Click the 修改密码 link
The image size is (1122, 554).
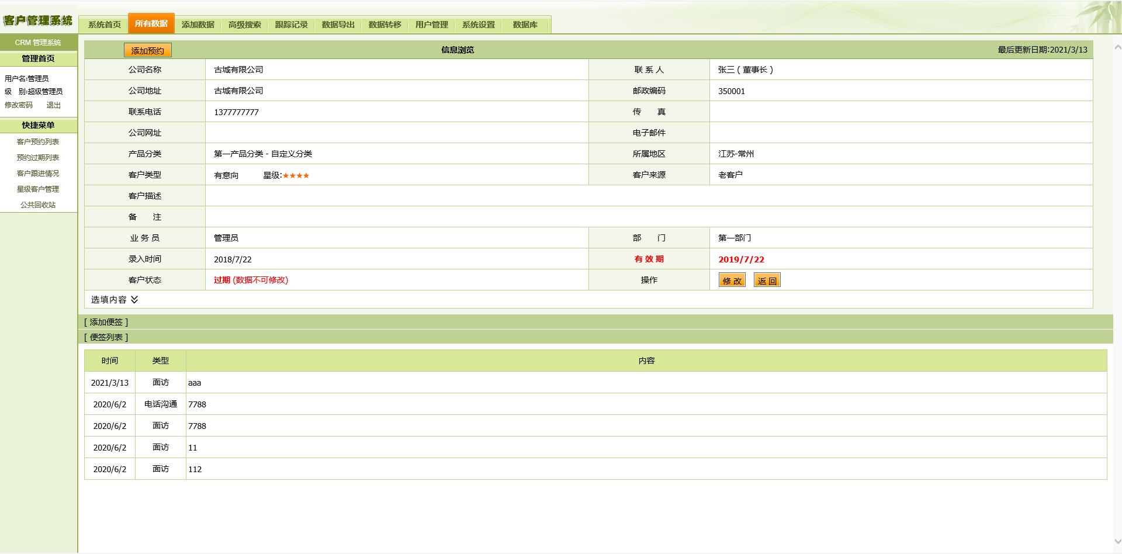[19, 105]
